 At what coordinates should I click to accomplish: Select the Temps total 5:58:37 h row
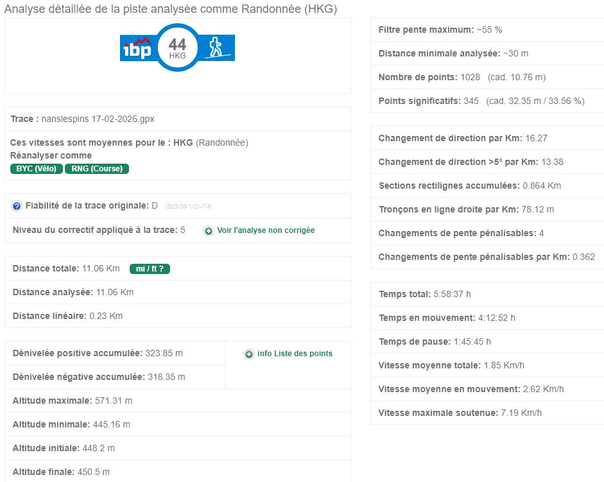coord(424,294)
